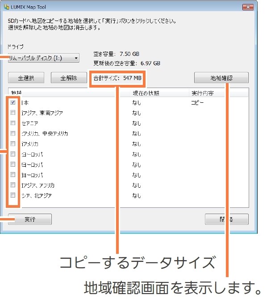Image resolution: width=271 pixels, height=299 pixels.
Task: Check the box for the セアニア row
Action: 13,123
